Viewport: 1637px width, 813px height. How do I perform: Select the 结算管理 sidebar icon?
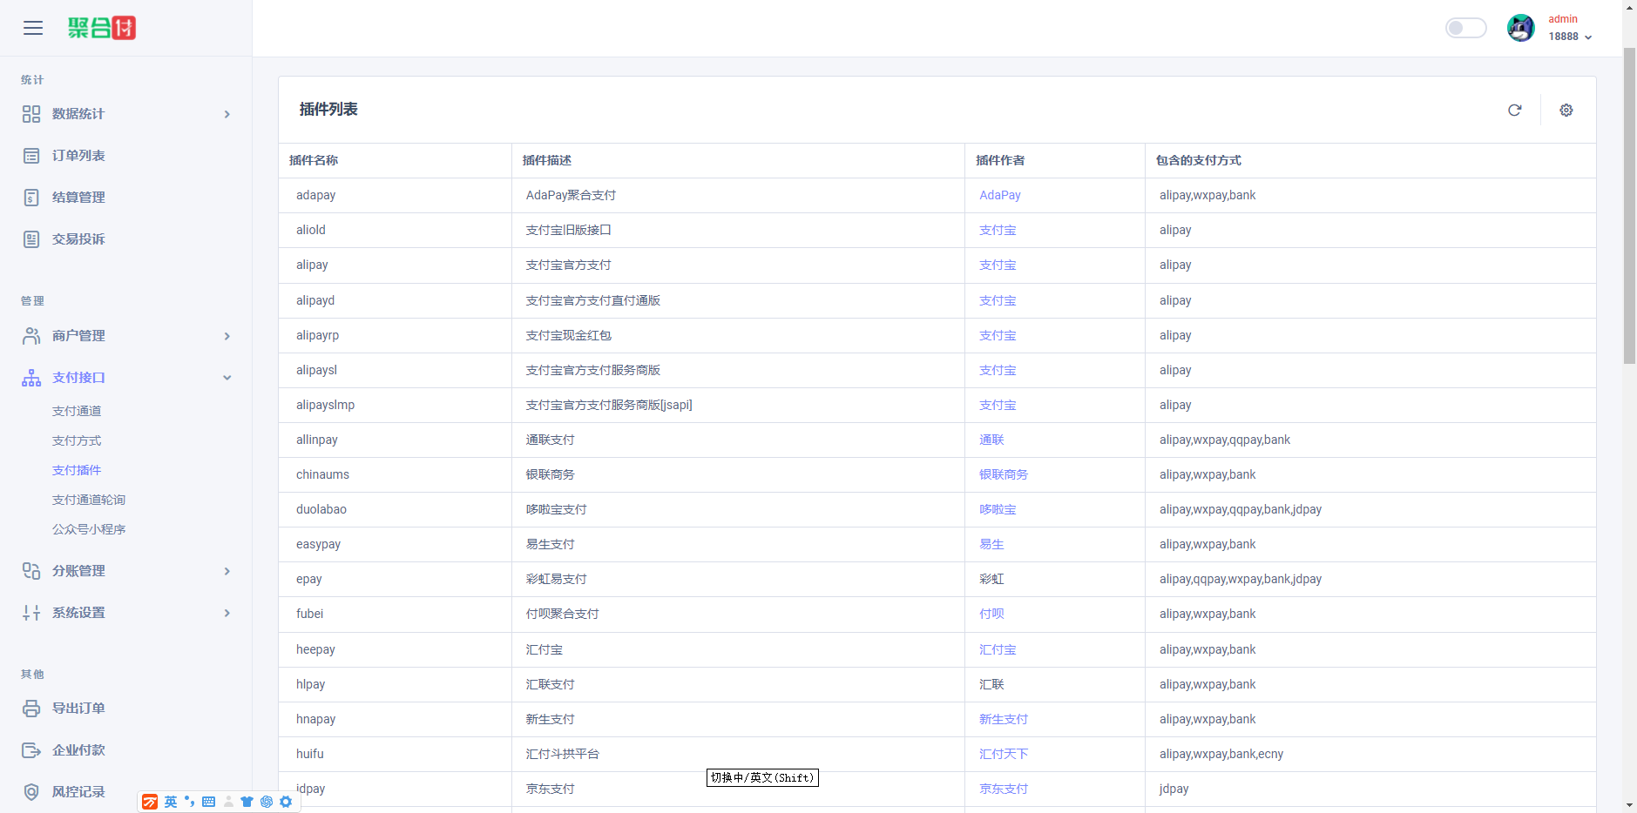[31, 197]
